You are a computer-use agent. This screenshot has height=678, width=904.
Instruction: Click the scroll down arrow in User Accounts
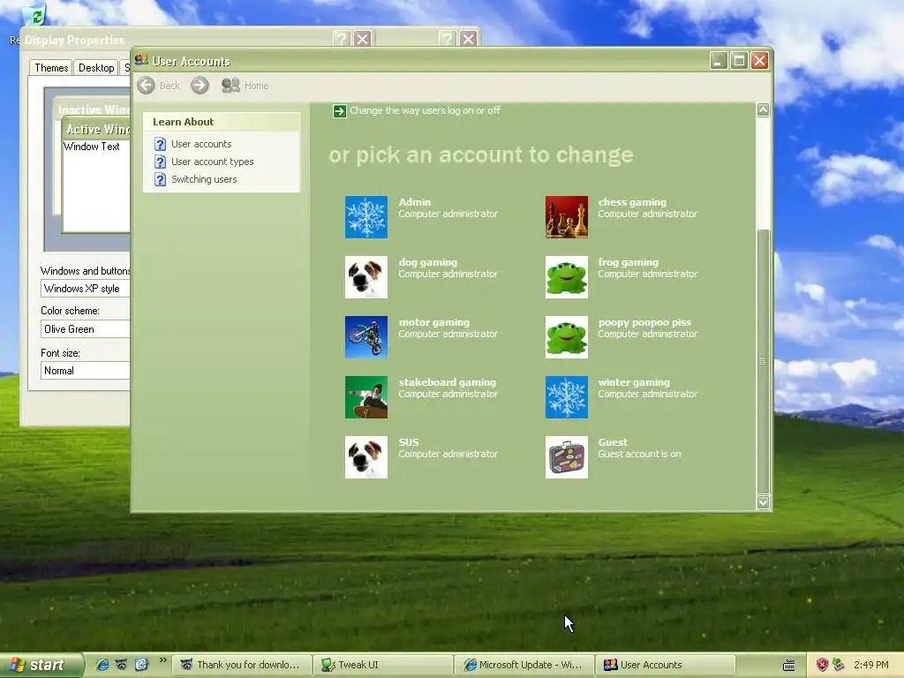tap(763, 502)
